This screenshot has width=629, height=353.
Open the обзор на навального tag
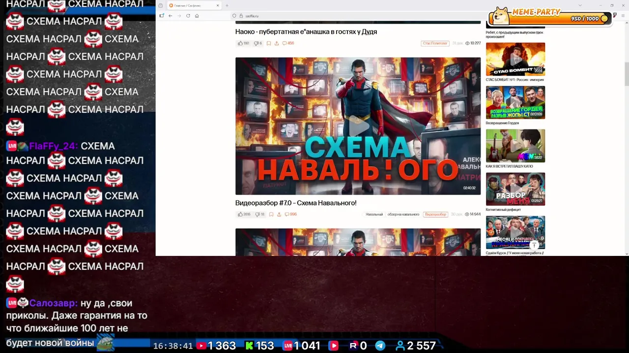403,214
